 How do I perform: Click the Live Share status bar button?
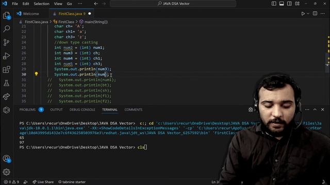pos(43,182)
